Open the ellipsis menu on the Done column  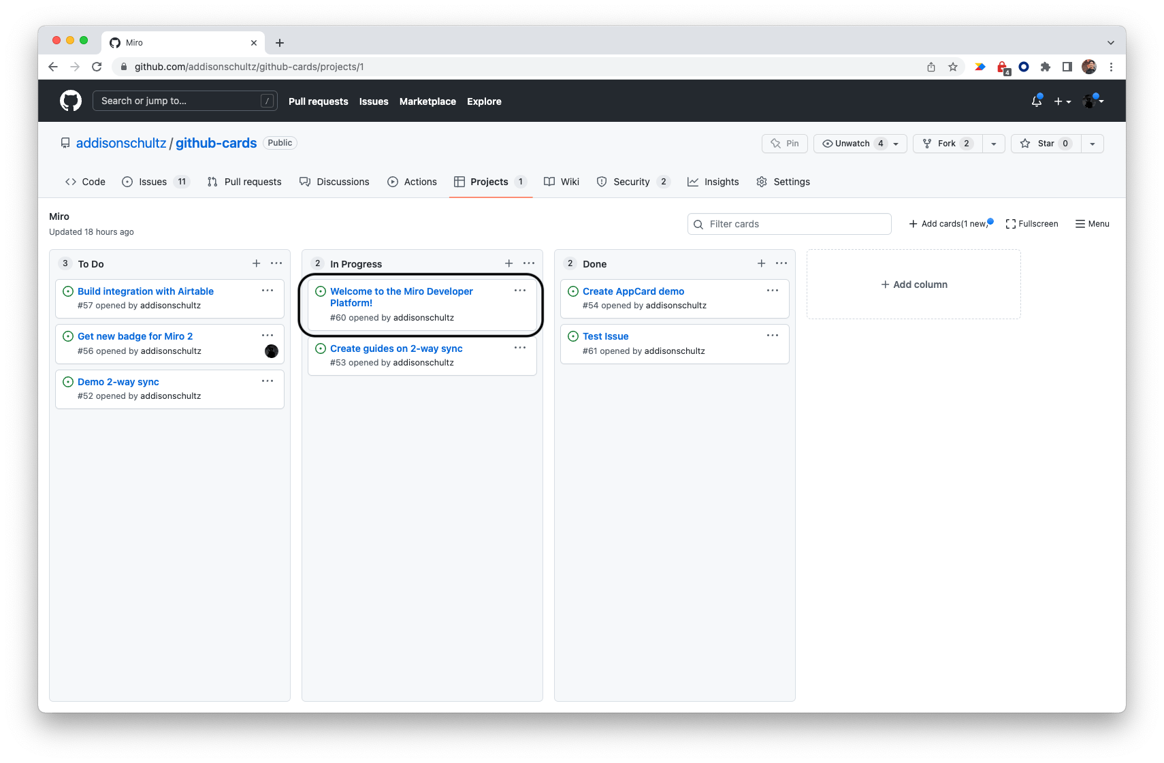coord(781,263)
